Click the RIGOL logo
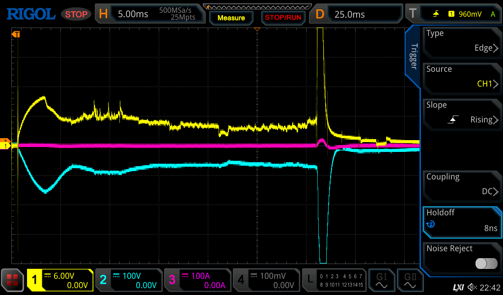The width and height of the screenshot is (503, 295). pos(31,14)
